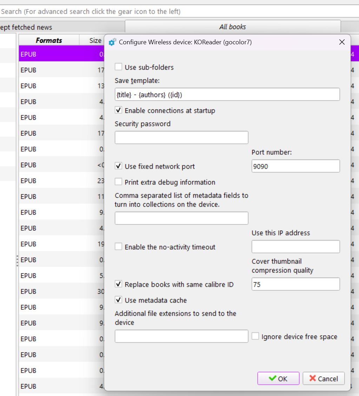Disable the Use metadata cache option
Screen dimensions: 359x396
tap(119, 300)
